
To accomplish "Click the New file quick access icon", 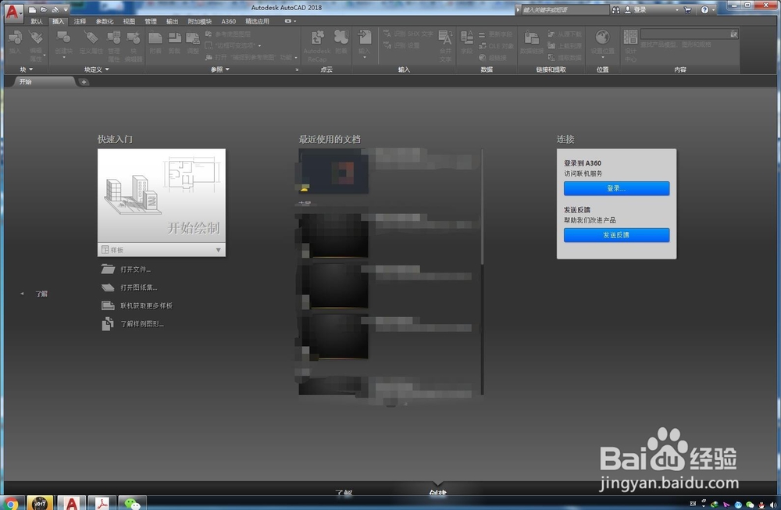I will [x=32, y=9].
